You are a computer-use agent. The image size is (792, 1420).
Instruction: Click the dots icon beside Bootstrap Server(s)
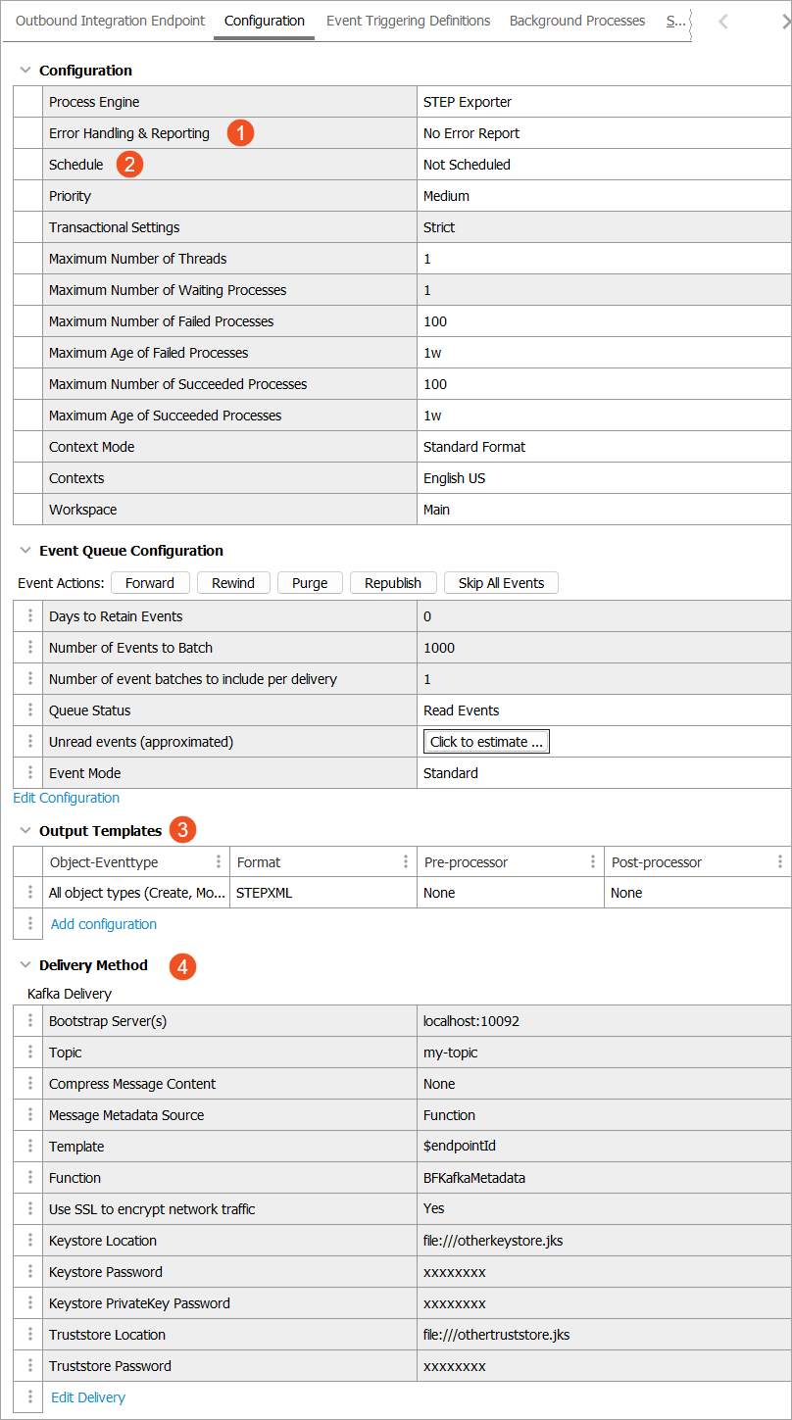coord(29,1021)
